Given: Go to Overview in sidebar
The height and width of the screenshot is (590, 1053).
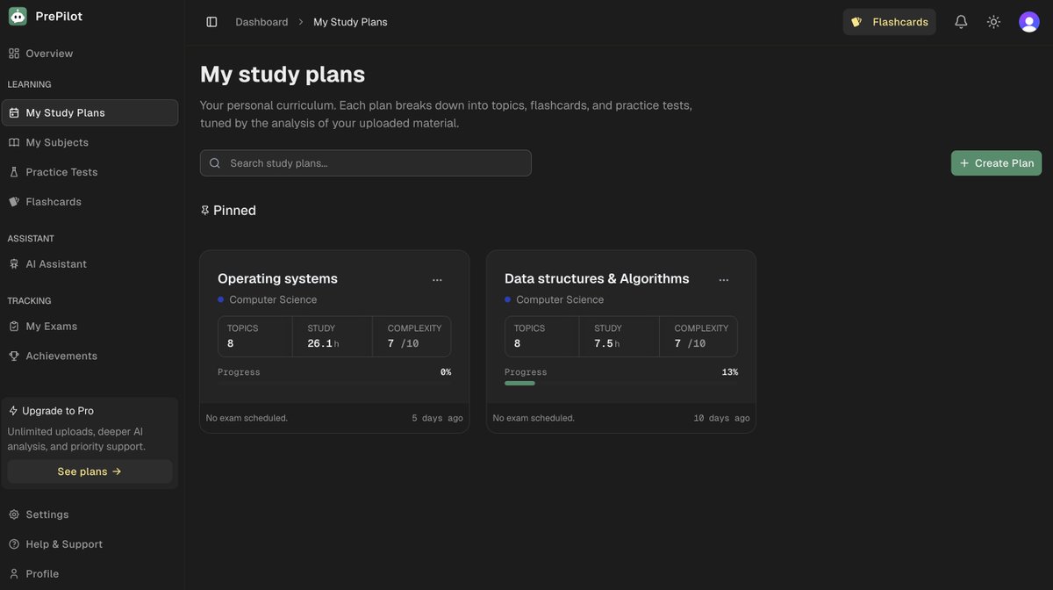Looking at the screenshot, I should [x=90, y=54].
